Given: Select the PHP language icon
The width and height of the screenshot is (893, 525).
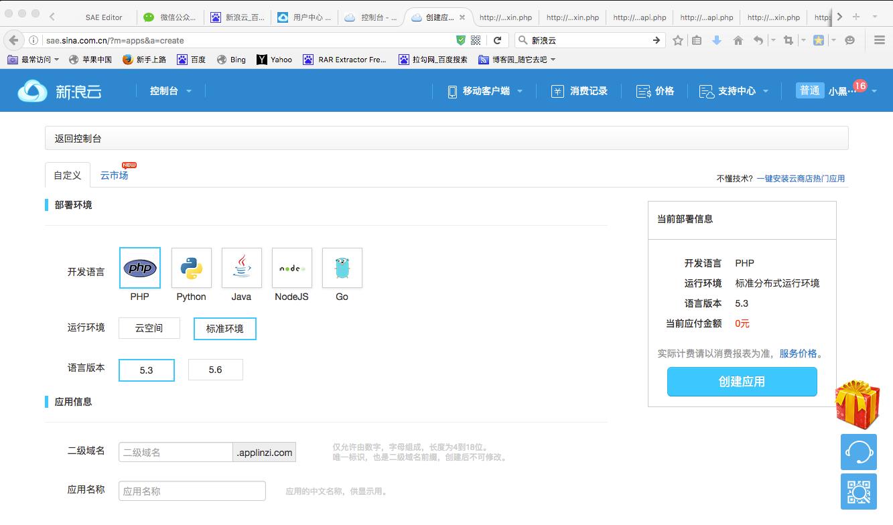Looking at the screenshot, I should pos(140,268).
